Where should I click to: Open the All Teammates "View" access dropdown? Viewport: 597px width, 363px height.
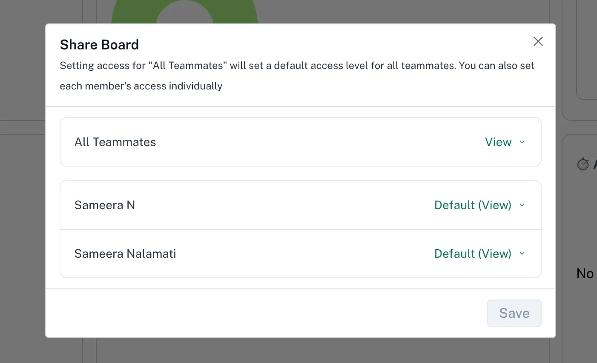[498, 142]
